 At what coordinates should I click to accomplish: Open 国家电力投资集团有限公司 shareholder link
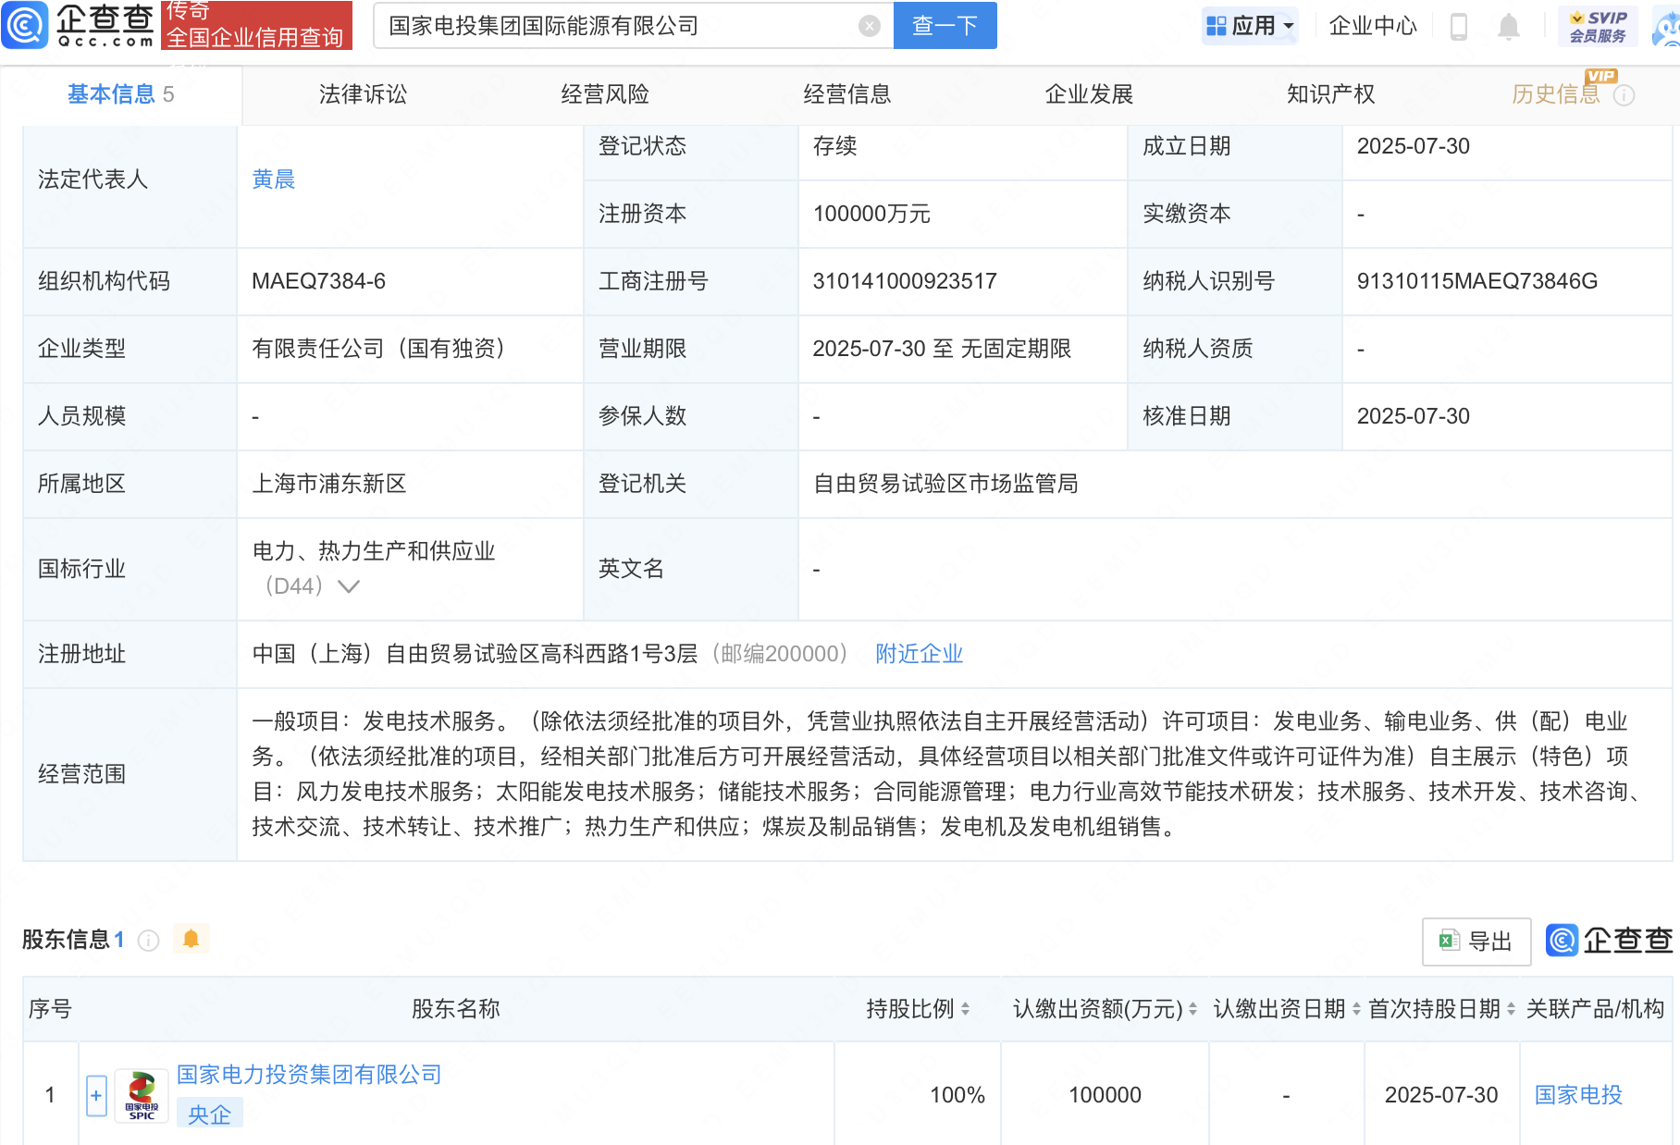(309, 1075)
